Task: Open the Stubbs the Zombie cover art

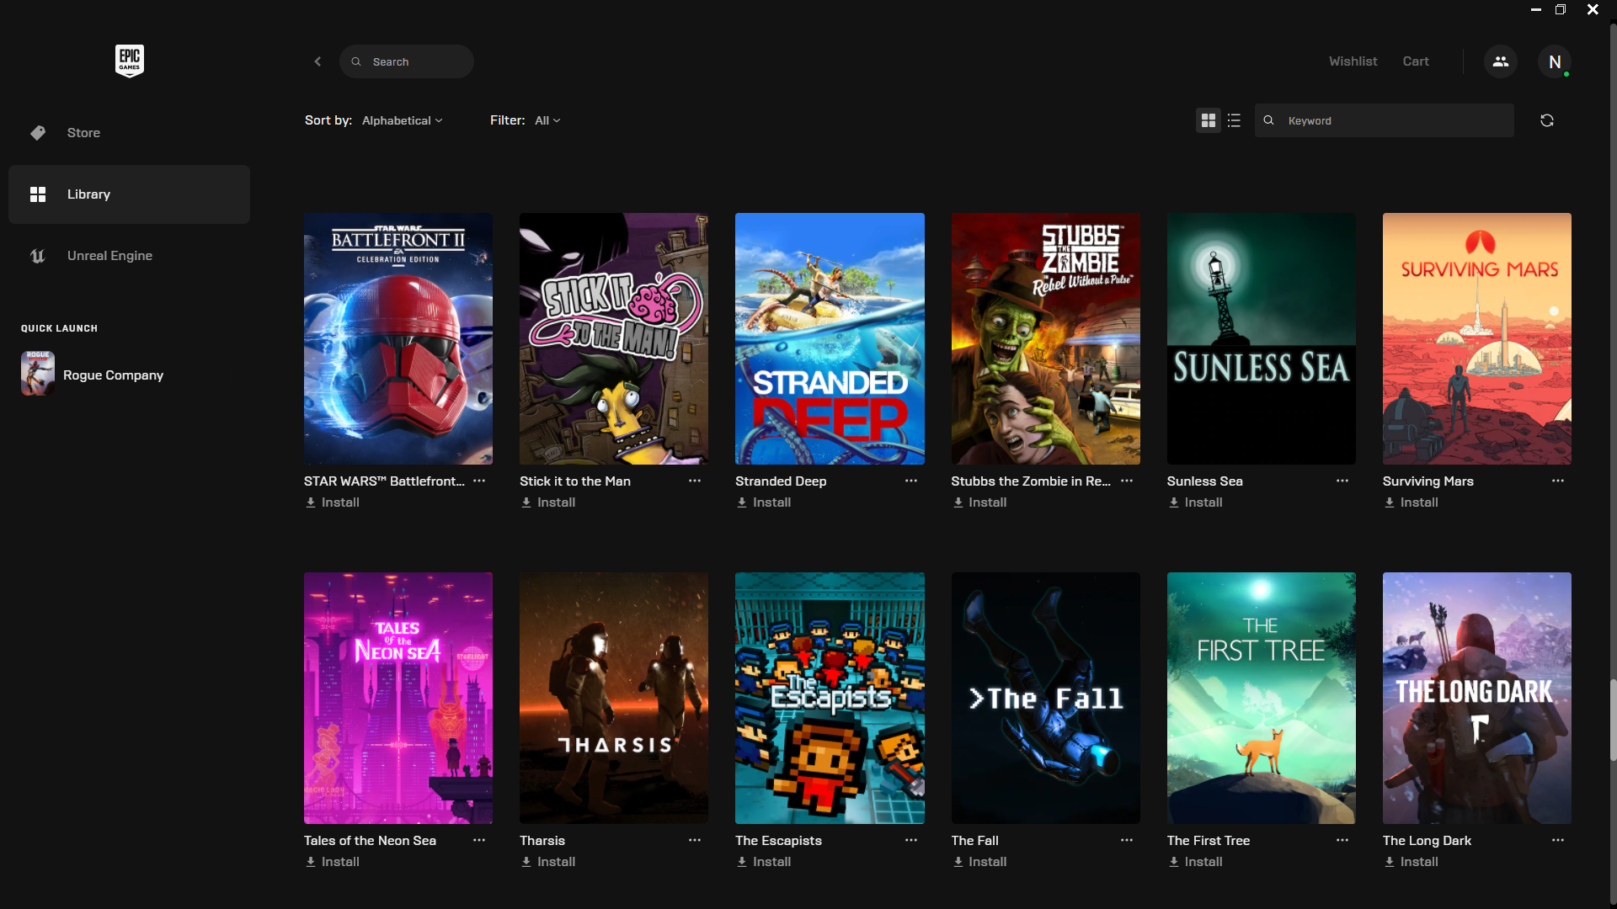Action: tap(1046, 338)
